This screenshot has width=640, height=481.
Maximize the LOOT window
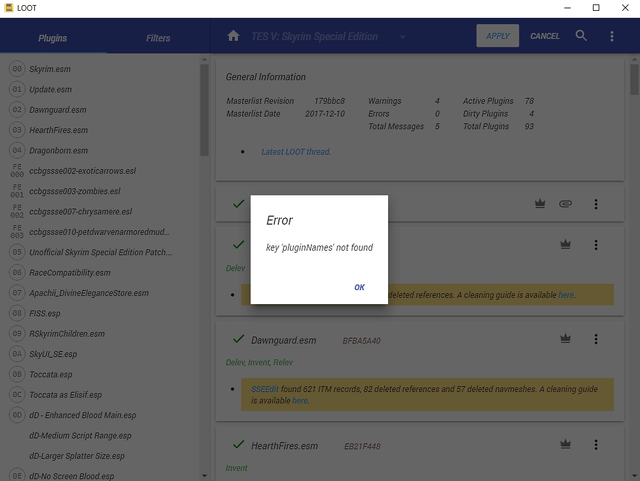[596, 8]
